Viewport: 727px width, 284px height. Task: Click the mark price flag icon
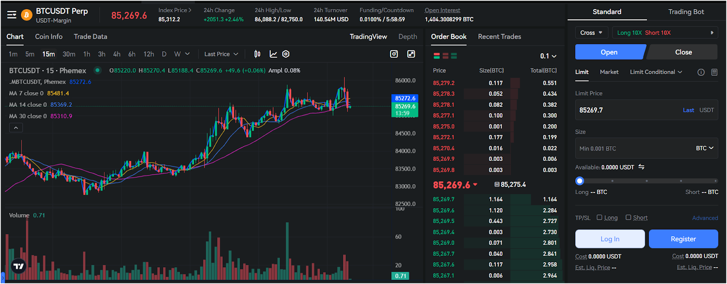(497, 184)
